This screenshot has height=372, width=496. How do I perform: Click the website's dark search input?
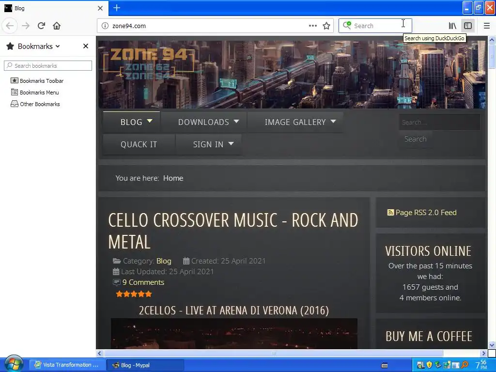point(439,122)
